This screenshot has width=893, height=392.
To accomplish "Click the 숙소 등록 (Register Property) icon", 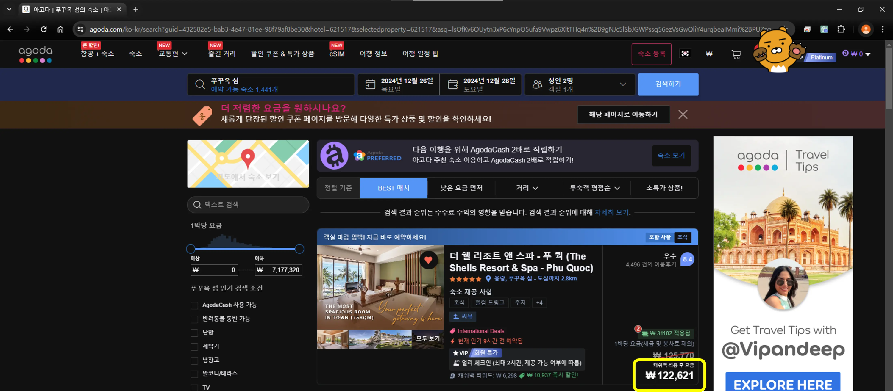I will [652, 54].
